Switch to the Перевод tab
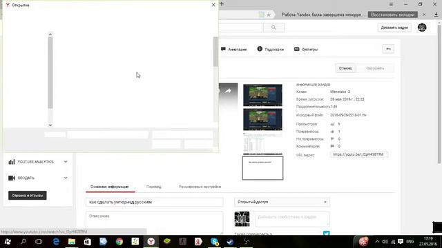 click(x=154, y=187)
